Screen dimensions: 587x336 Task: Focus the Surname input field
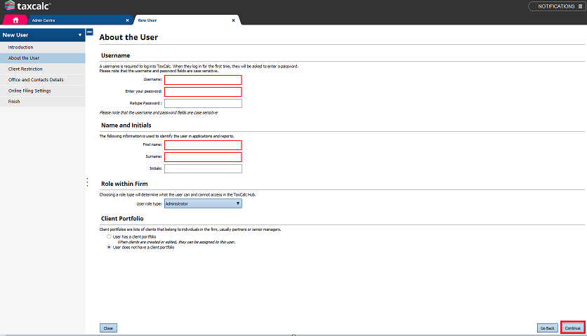203,157
